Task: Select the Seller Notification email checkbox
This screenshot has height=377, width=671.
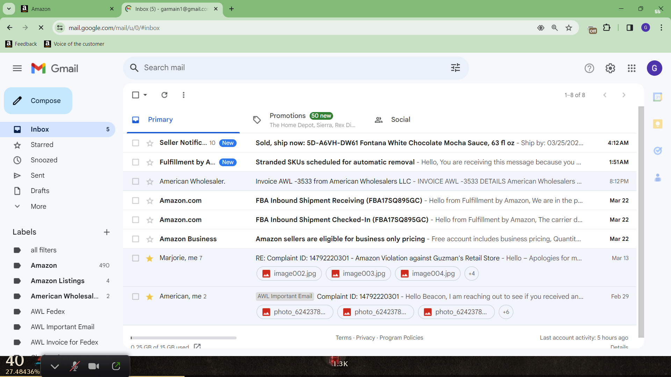Action: [x=136, y=143]
